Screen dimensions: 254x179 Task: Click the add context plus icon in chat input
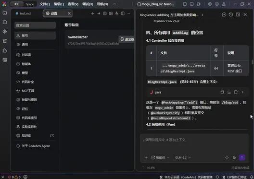click(x=146, y=157)
